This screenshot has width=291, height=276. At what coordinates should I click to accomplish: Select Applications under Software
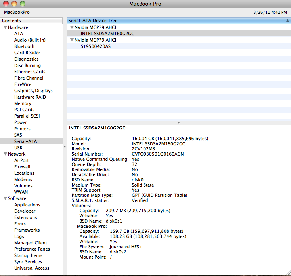click(27, 205)
